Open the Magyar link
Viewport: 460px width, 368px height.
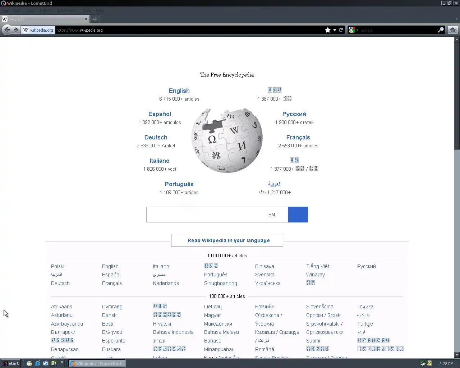[212, 315]
